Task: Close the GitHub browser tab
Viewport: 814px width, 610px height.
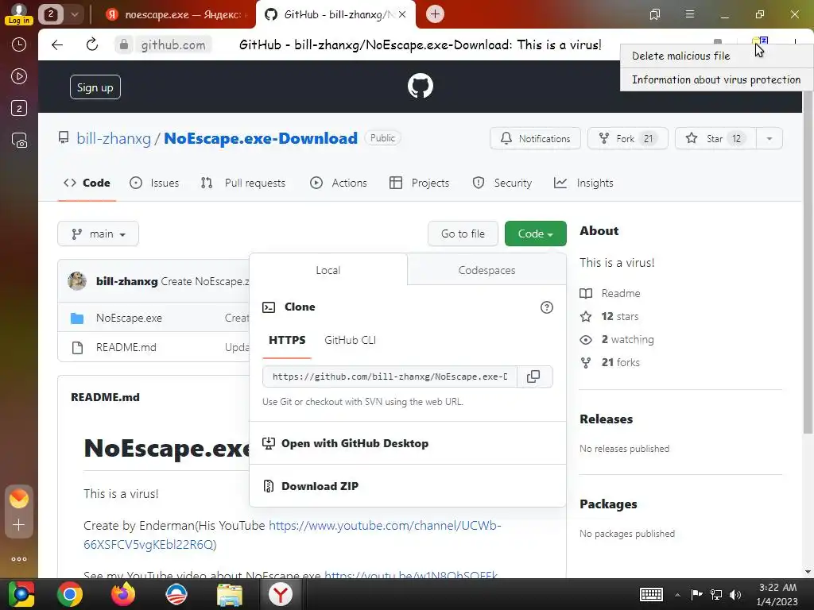Action: point(401,14)
